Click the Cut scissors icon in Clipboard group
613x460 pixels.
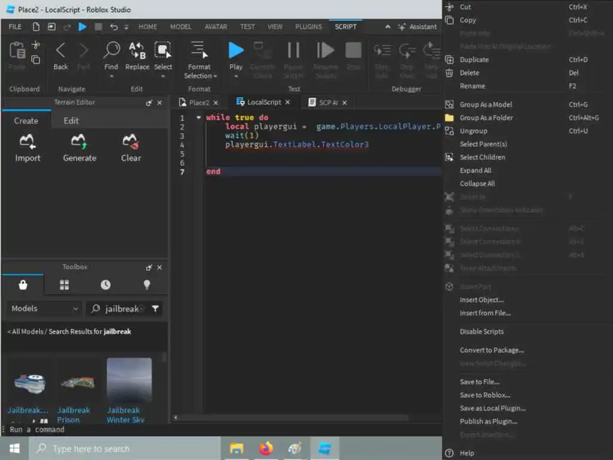35,45
